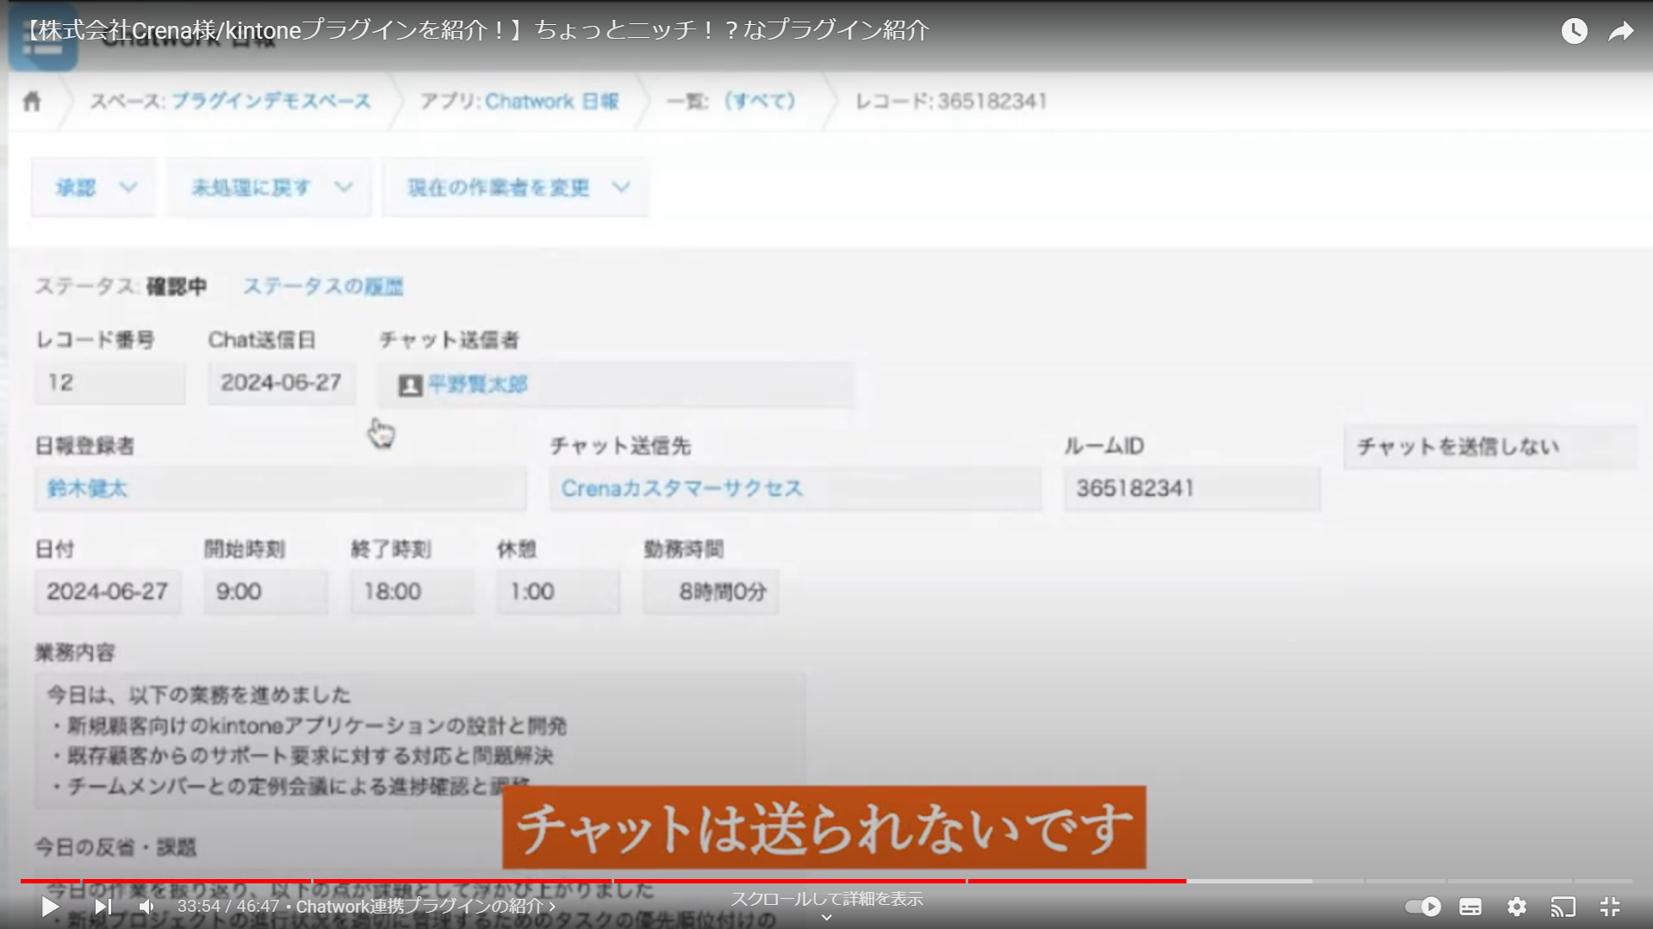The image size is (1653, 929).
Task: Open video settings gear
Action: pyautogui.click(x=1517, y=907)
